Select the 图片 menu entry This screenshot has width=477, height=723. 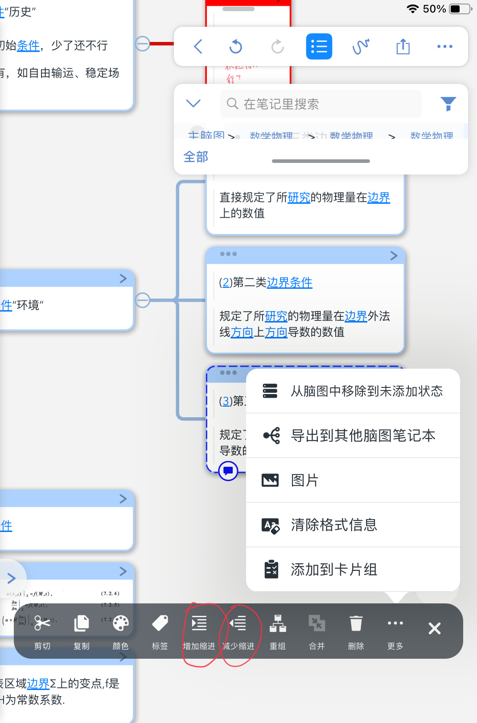(353, 480)
